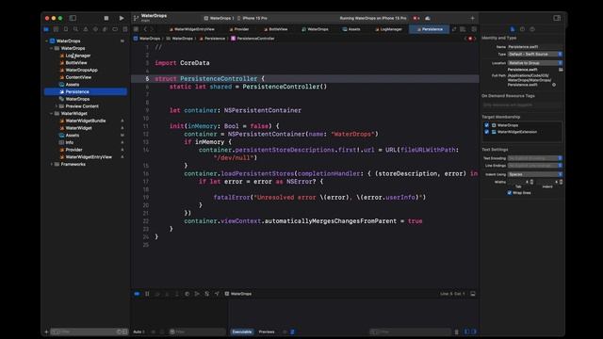Open the Text Encoding dropdown
The height and width of the screenshot is (339, 603).
[x=535, y=158]
